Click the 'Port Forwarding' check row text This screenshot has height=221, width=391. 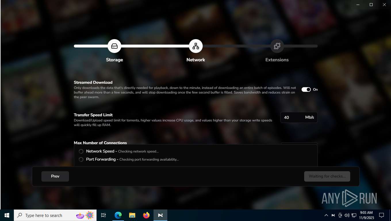(x=132, y=159)
